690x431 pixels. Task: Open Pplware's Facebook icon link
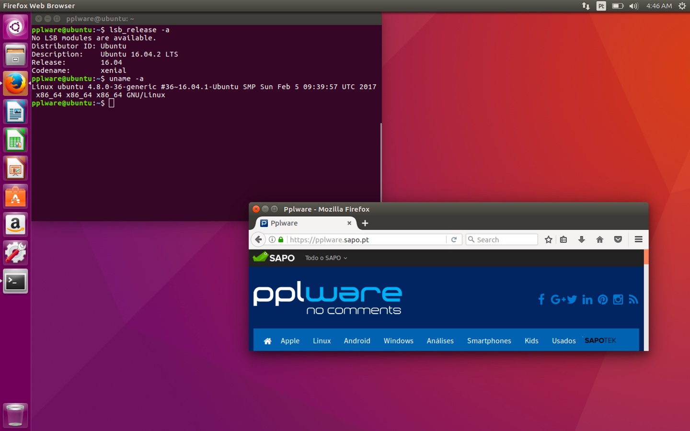tap(541, 299)
